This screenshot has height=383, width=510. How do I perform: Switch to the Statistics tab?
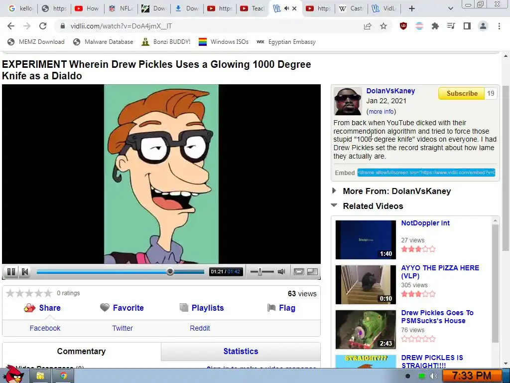coord(241,351)
